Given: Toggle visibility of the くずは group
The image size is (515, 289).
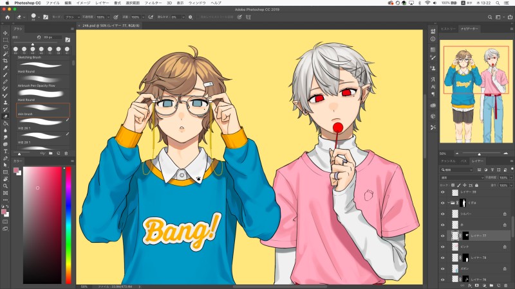Looking at the screenshot, I should click(x=443, y=203).
